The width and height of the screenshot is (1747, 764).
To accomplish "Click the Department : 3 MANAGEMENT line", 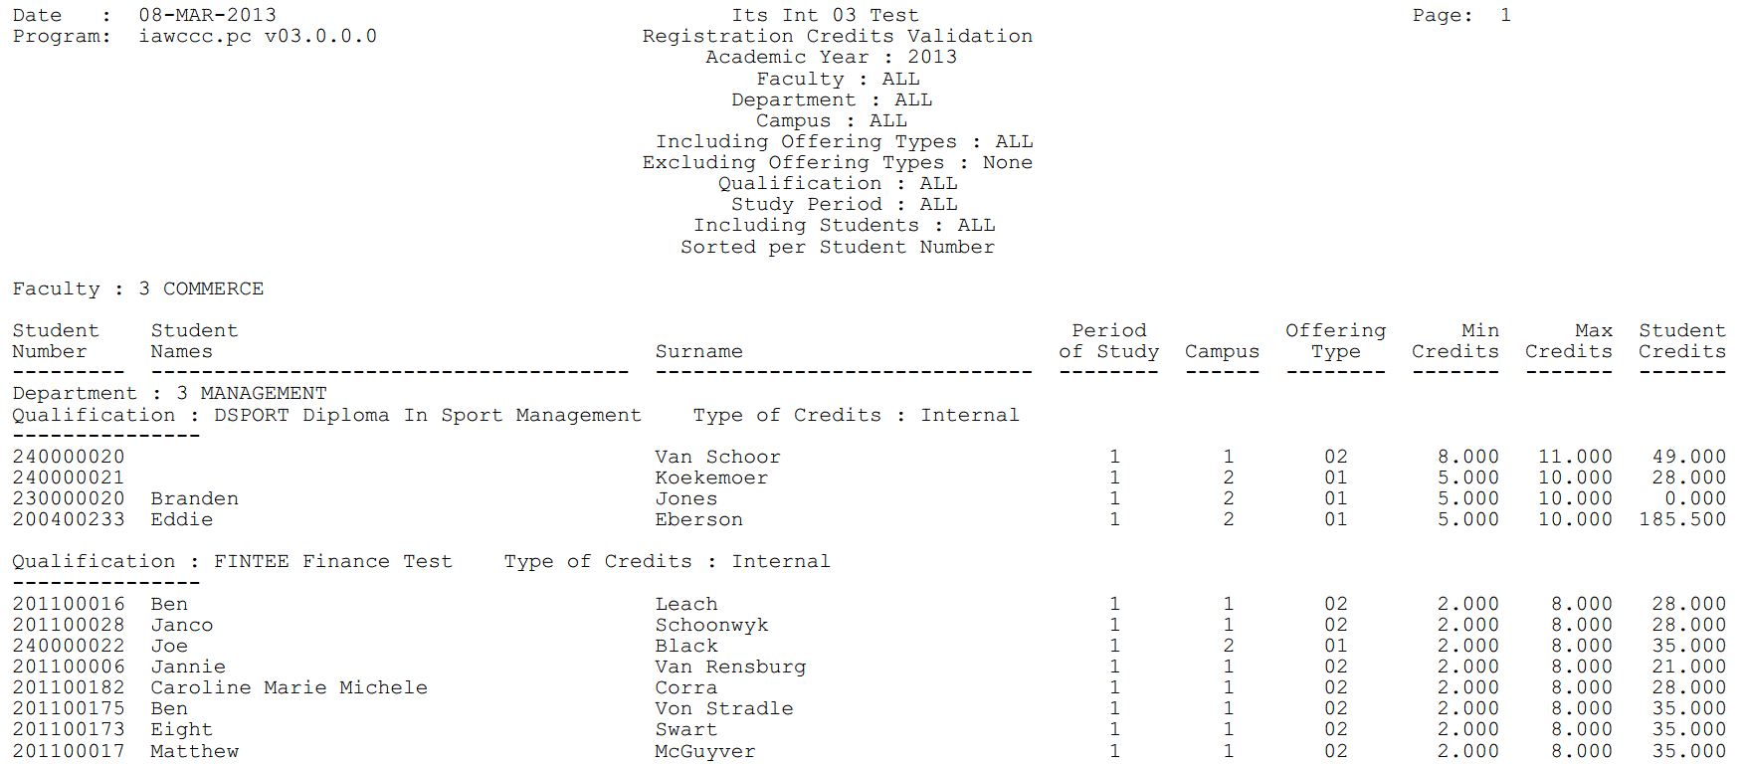I will 169,393.
